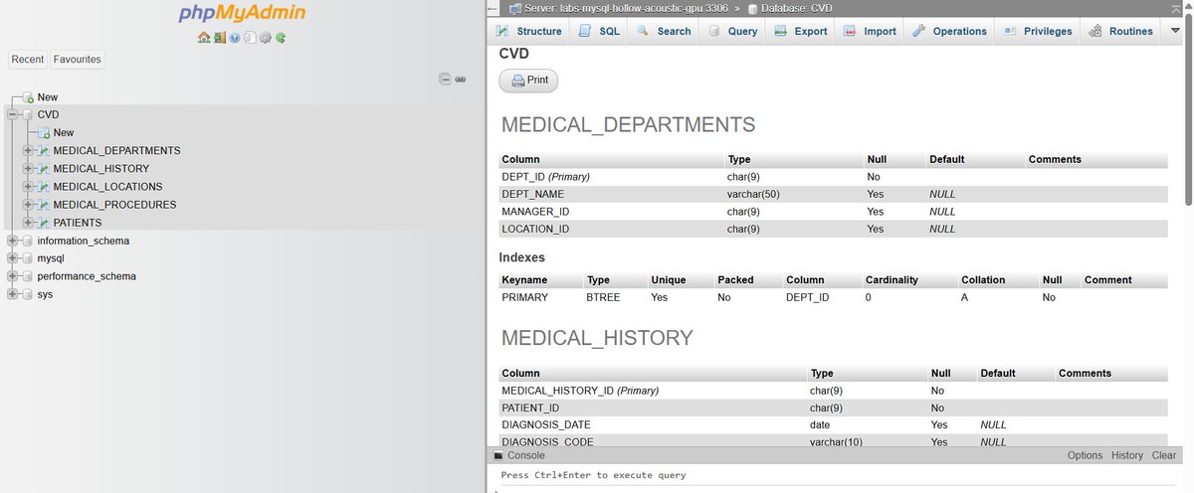The width and height of the screenshot is (1194, 493).
Task: Click the log out door icon
Action: [219, 38]
